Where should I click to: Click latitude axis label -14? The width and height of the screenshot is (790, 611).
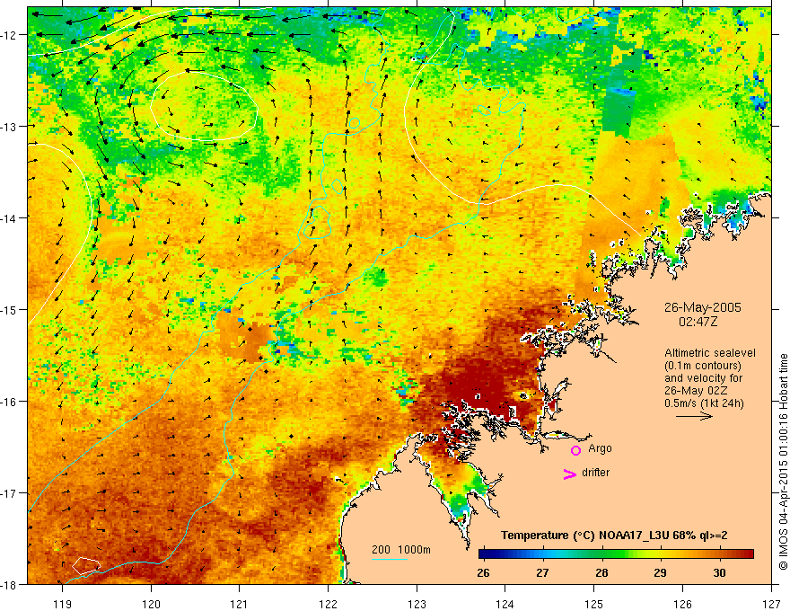click(10, 218)
